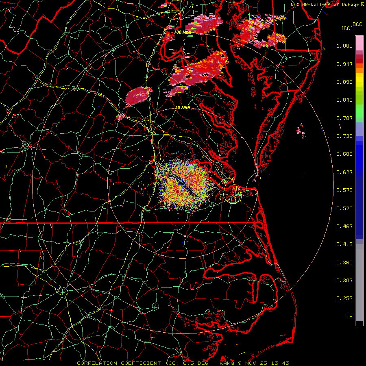Select the 0.733 legend value

tap(344, 136)
